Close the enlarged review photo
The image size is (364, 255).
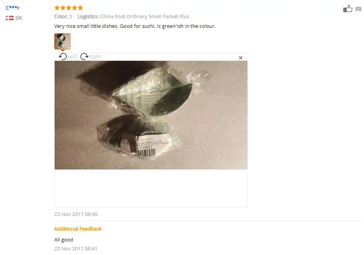(x=240, y=58)
